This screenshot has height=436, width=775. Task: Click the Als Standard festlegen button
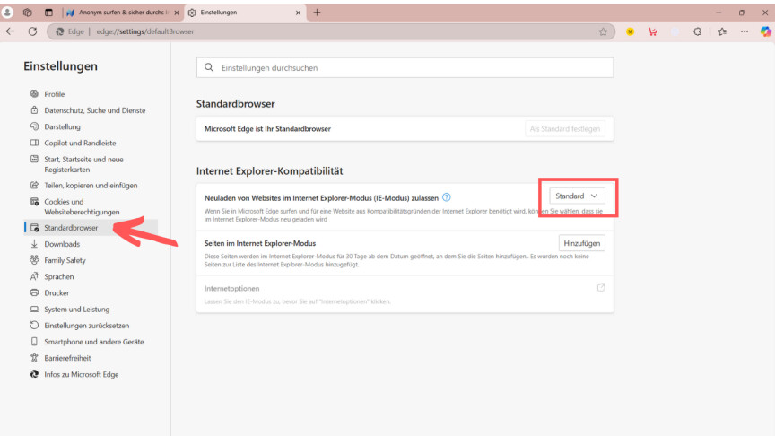pos(564,129)
